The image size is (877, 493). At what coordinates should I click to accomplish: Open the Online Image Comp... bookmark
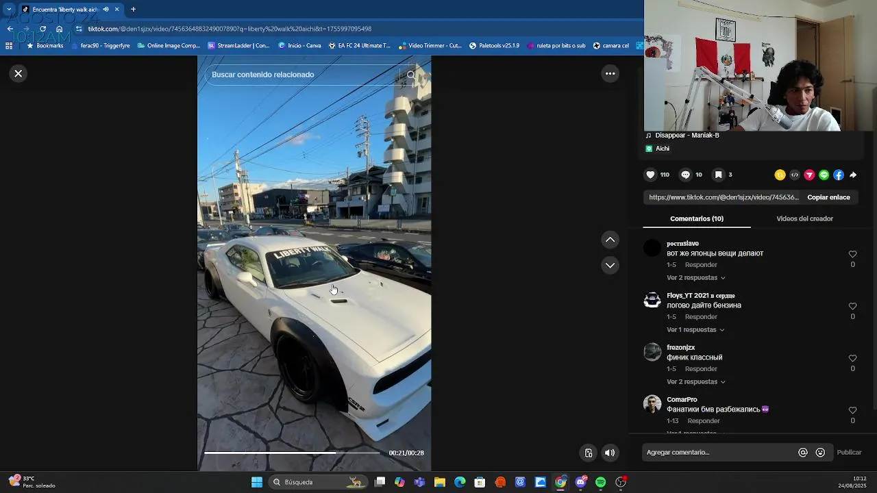168,46
